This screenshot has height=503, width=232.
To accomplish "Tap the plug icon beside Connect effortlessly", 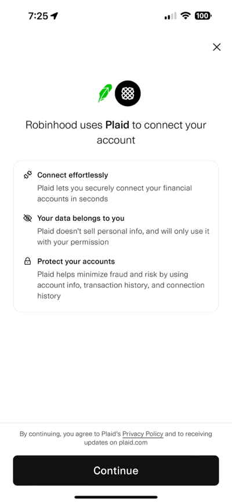I will [28, 175].
